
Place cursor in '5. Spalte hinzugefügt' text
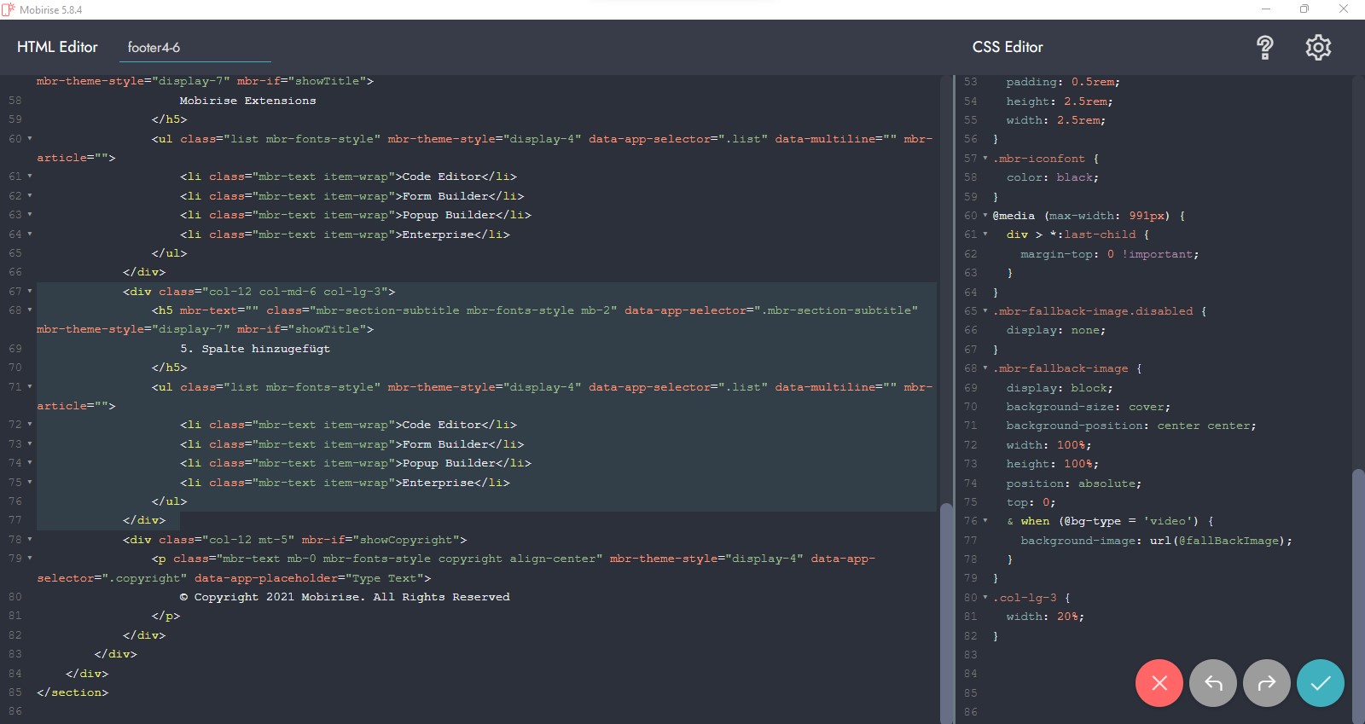click(x=254, y=349)
